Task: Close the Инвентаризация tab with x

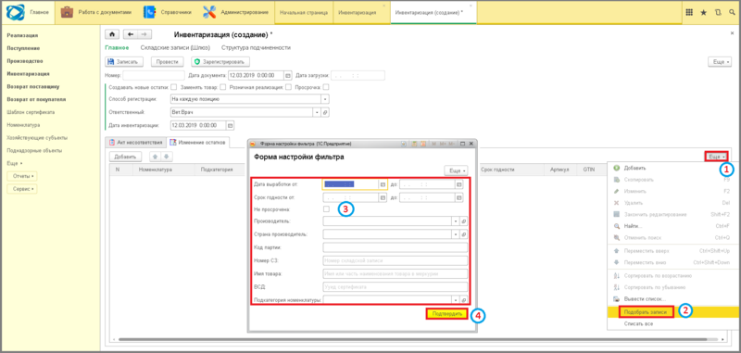Action: pyautogui.click(x=383, y=6)
